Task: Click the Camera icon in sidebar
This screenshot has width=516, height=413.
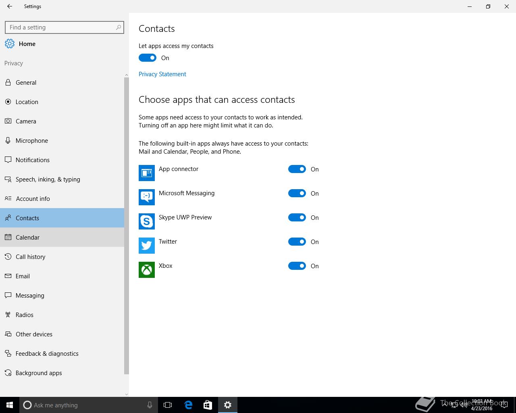Action: [x=8, y=121]
